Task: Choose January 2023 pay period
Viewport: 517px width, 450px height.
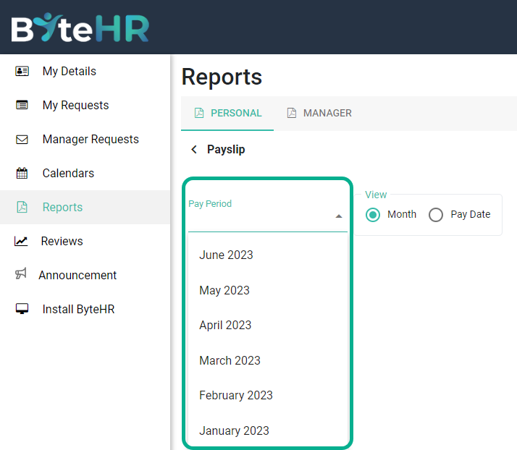Action: [x=268, y=430]
